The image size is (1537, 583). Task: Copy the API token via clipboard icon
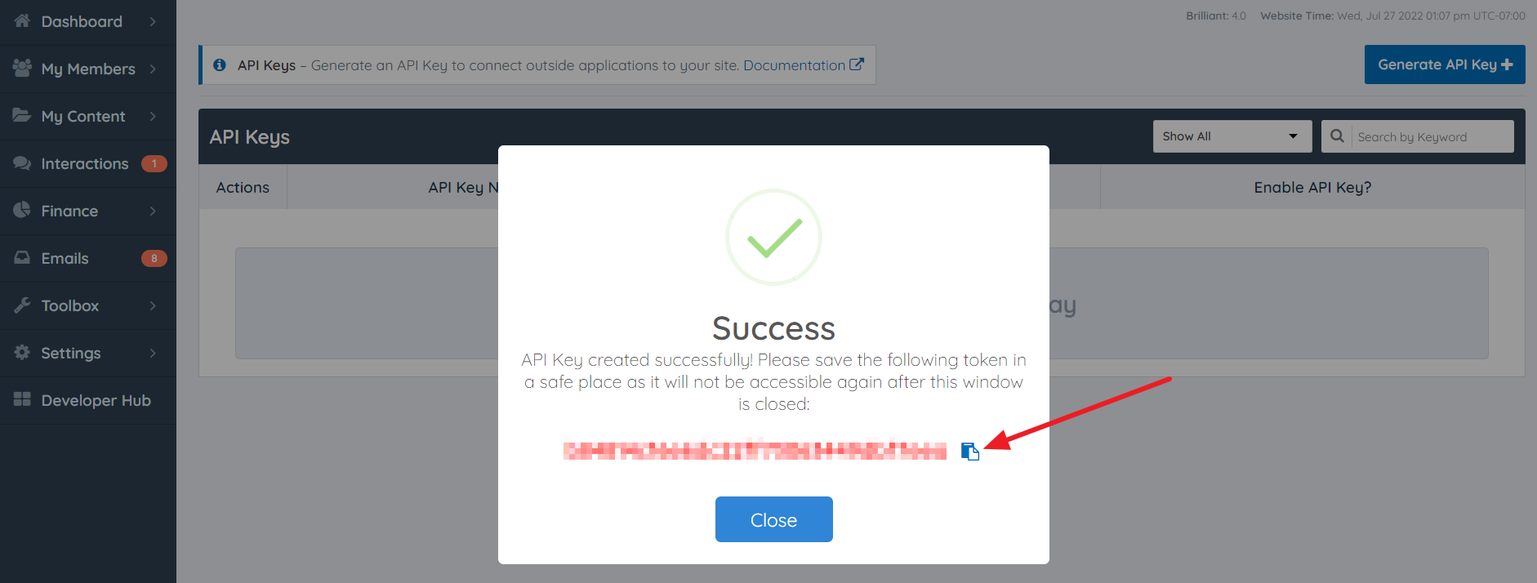click(x=969, y=452)
